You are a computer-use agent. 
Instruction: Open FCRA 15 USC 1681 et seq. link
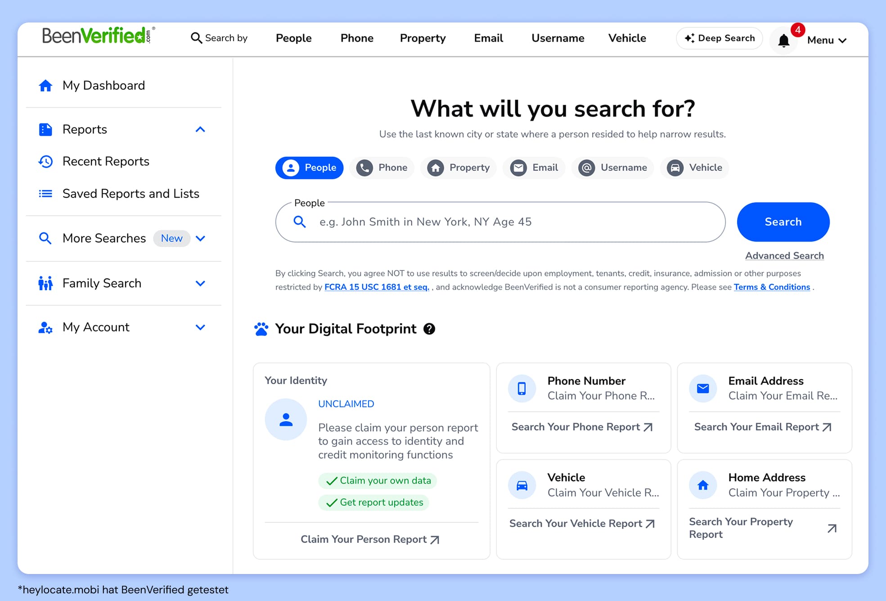pos(377,287)
